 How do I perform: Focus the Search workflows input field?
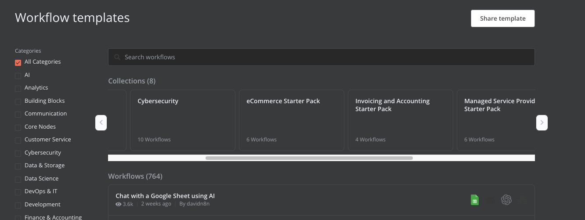(x=321, y=57)
